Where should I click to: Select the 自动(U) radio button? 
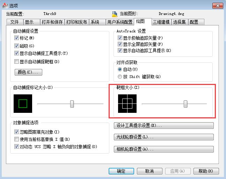[120, 69]
